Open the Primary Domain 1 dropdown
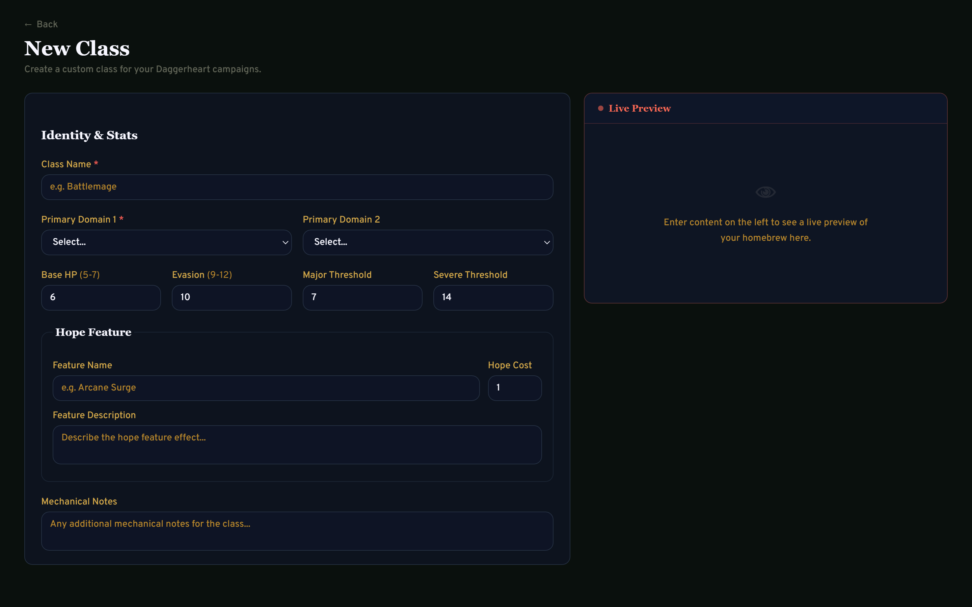 (166, 242)
